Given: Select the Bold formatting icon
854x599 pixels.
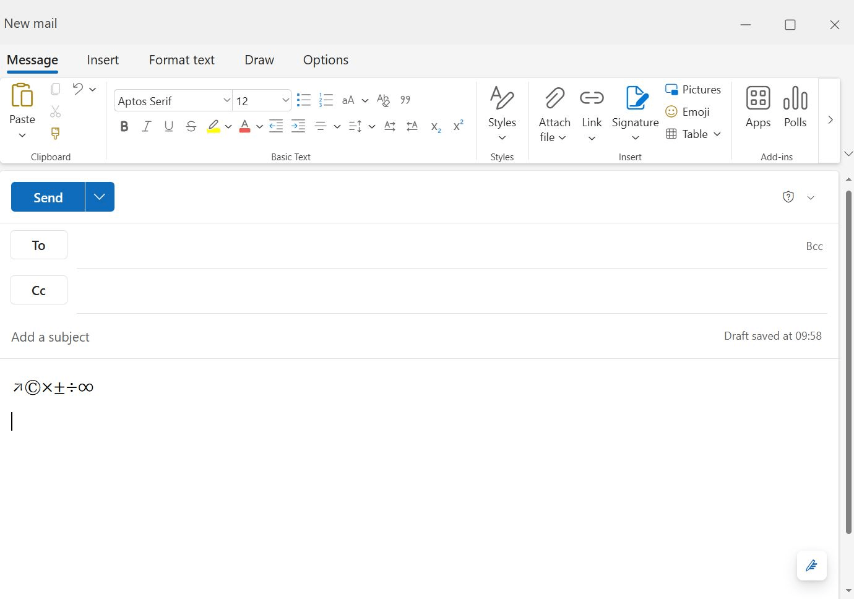Looking at the screenshot, I should (x=124, y=126).
